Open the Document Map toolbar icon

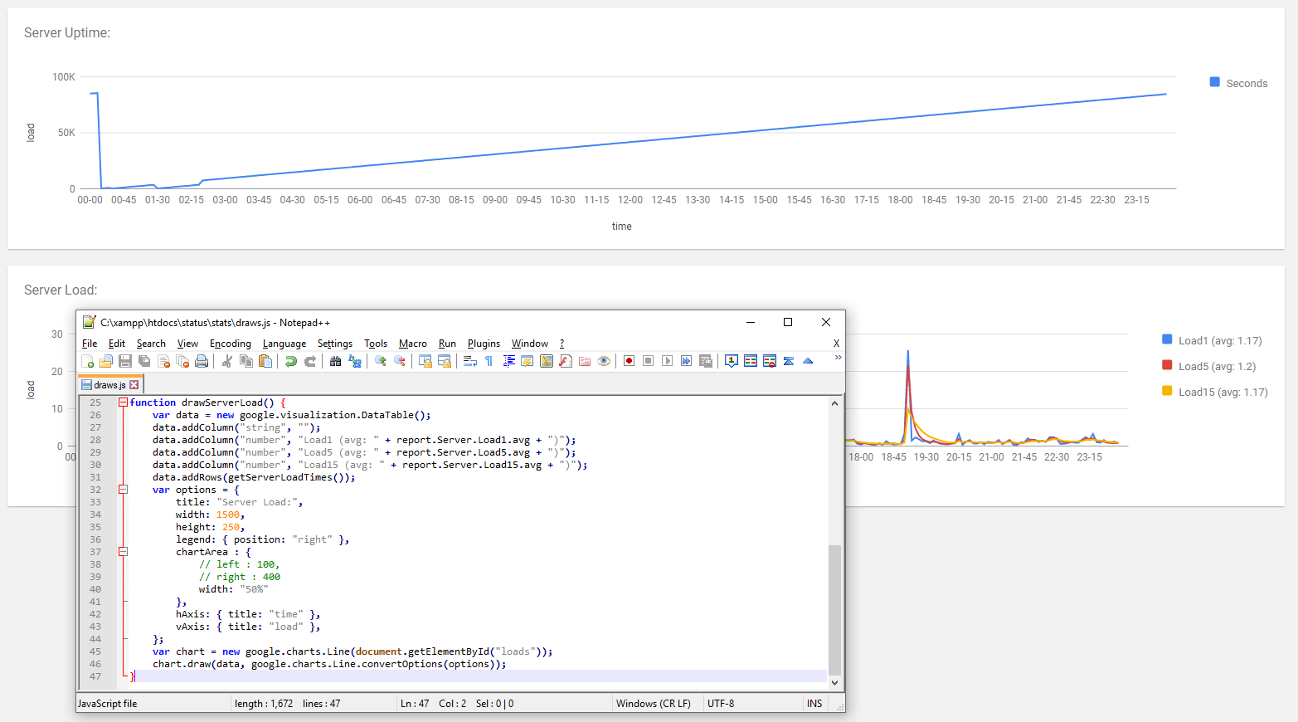pyautogui.click(x=547, y=361)
